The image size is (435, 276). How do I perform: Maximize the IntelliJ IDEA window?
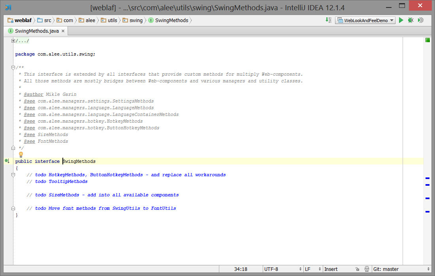(x=402, y=6)
